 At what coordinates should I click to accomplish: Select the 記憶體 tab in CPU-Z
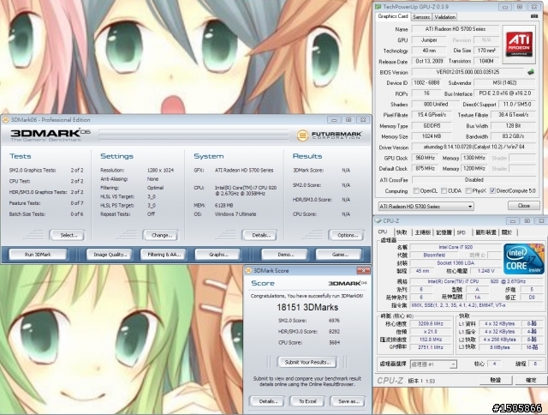[x=444, y=232]
